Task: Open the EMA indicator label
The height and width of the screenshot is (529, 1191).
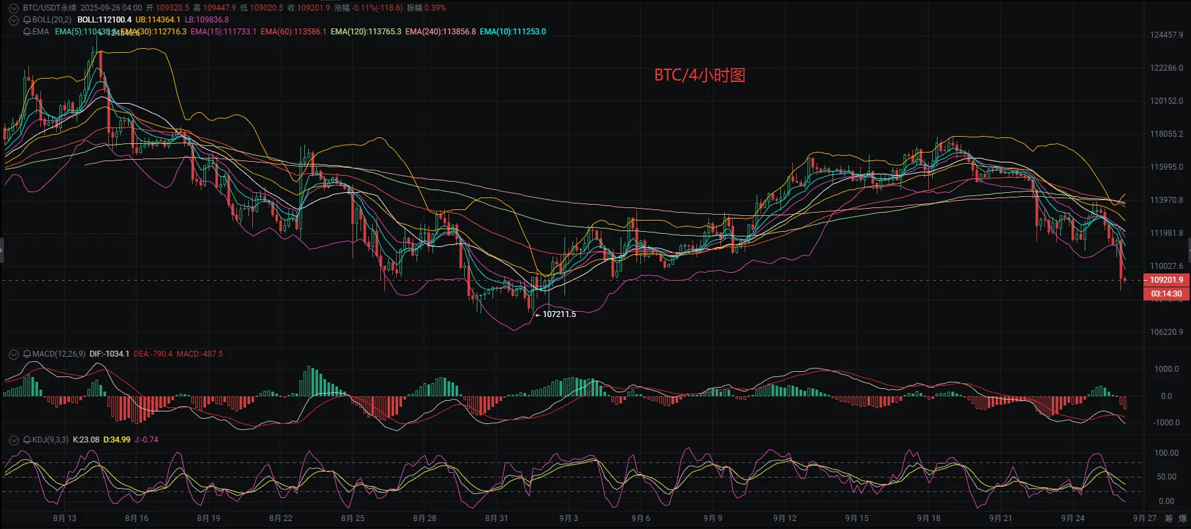Action: click(40, 32)
